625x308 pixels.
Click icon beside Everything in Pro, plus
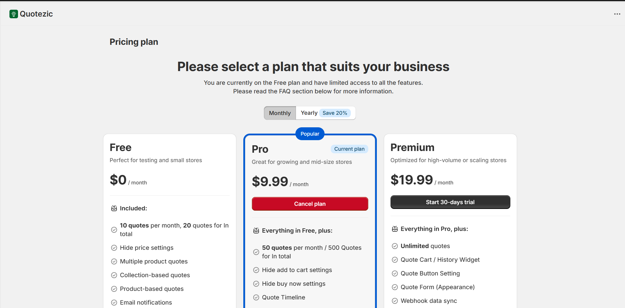click(395, 229)
